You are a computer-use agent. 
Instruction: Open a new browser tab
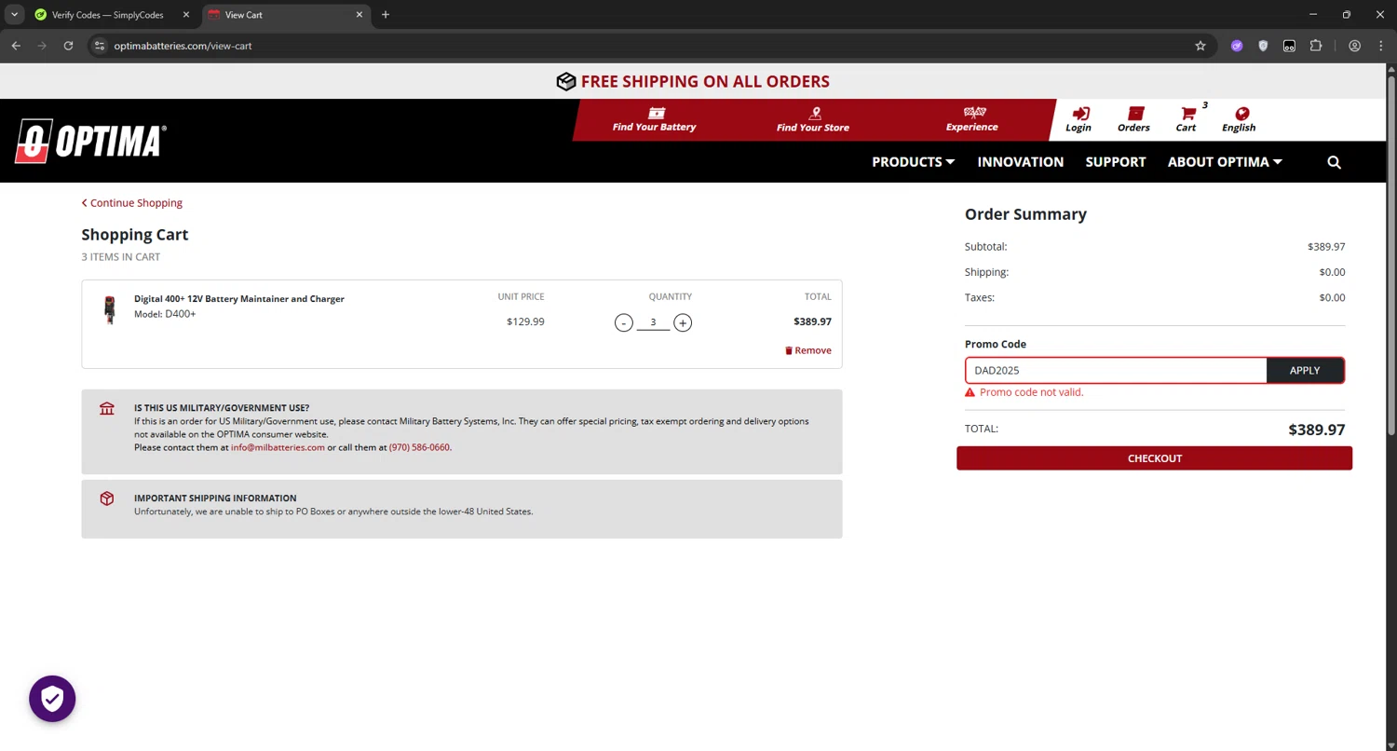(386, 15)
